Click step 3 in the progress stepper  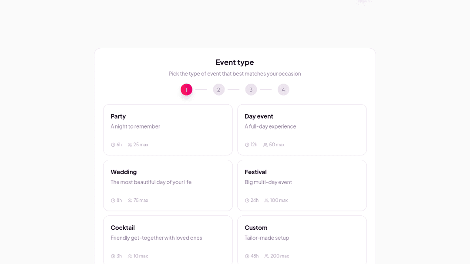pyautogui.click(x=251, y=89)
